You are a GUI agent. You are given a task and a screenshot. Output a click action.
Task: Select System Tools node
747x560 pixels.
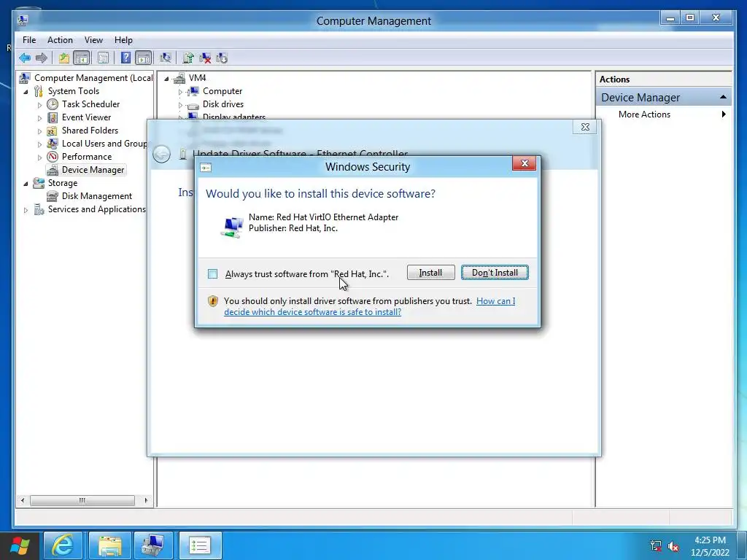(x=74, y=91)
